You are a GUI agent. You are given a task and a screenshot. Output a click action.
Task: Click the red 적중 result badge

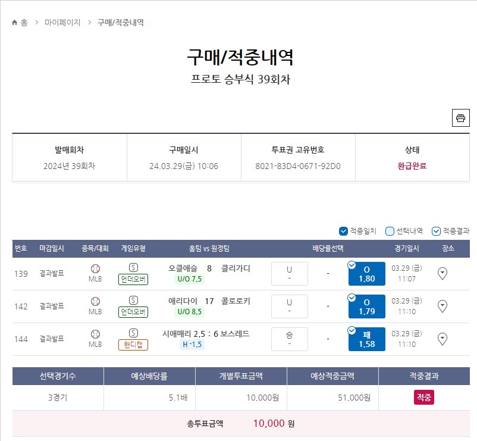(x=423, y=397)
